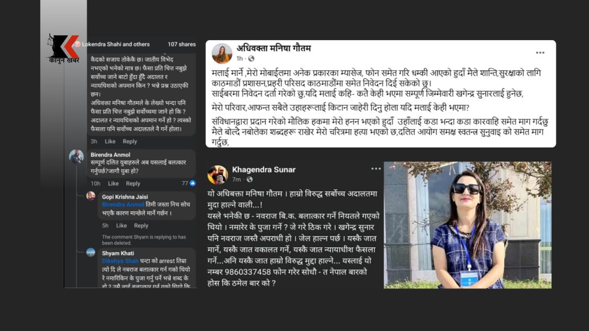Click globe privacy icon under Manisha Gautam's name
The width and height of the screenshot is (589, 331).
click(x=251, y=58)
